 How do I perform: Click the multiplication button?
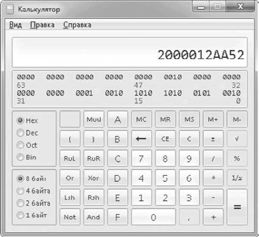pos(213,178)
